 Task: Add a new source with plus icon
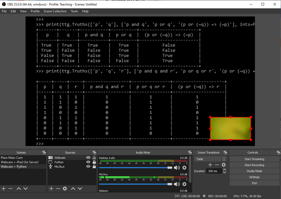pyautogui.click(x=51, y=189)
